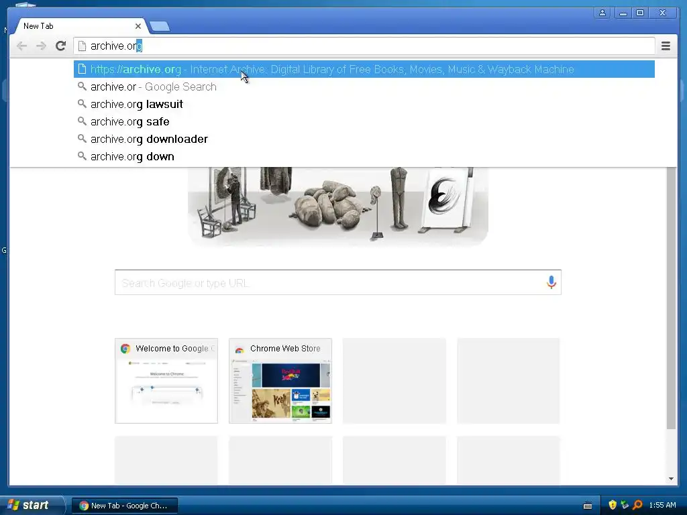The width and height of the screenshot is (687, 515).
Task: Click the Back navigation arrow
Action: pyautogui.click(x=21, y=46)
